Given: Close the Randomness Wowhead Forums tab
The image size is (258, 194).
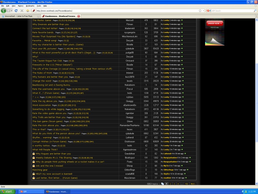Looking at the screenshot, I should pyautogui.click(x=79, y=16).
